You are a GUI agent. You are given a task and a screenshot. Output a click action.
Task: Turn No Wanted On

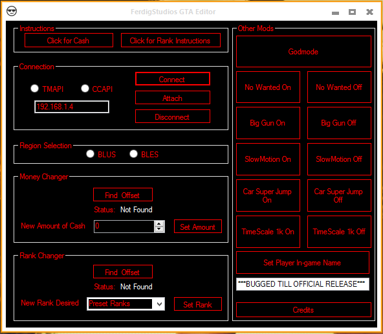(268, 87)
